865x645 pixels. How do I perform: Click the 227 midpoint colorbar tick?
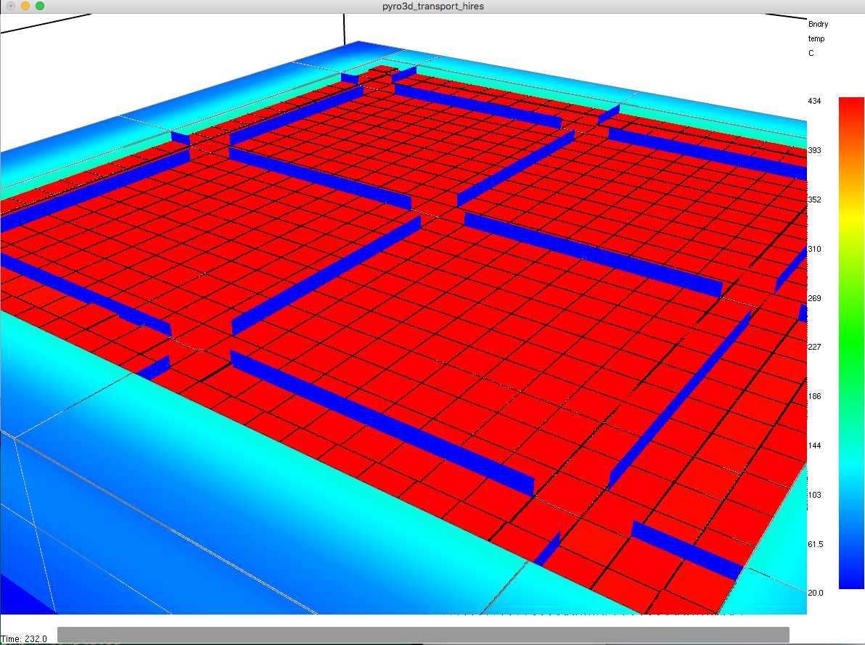click(x=813, y=347)
